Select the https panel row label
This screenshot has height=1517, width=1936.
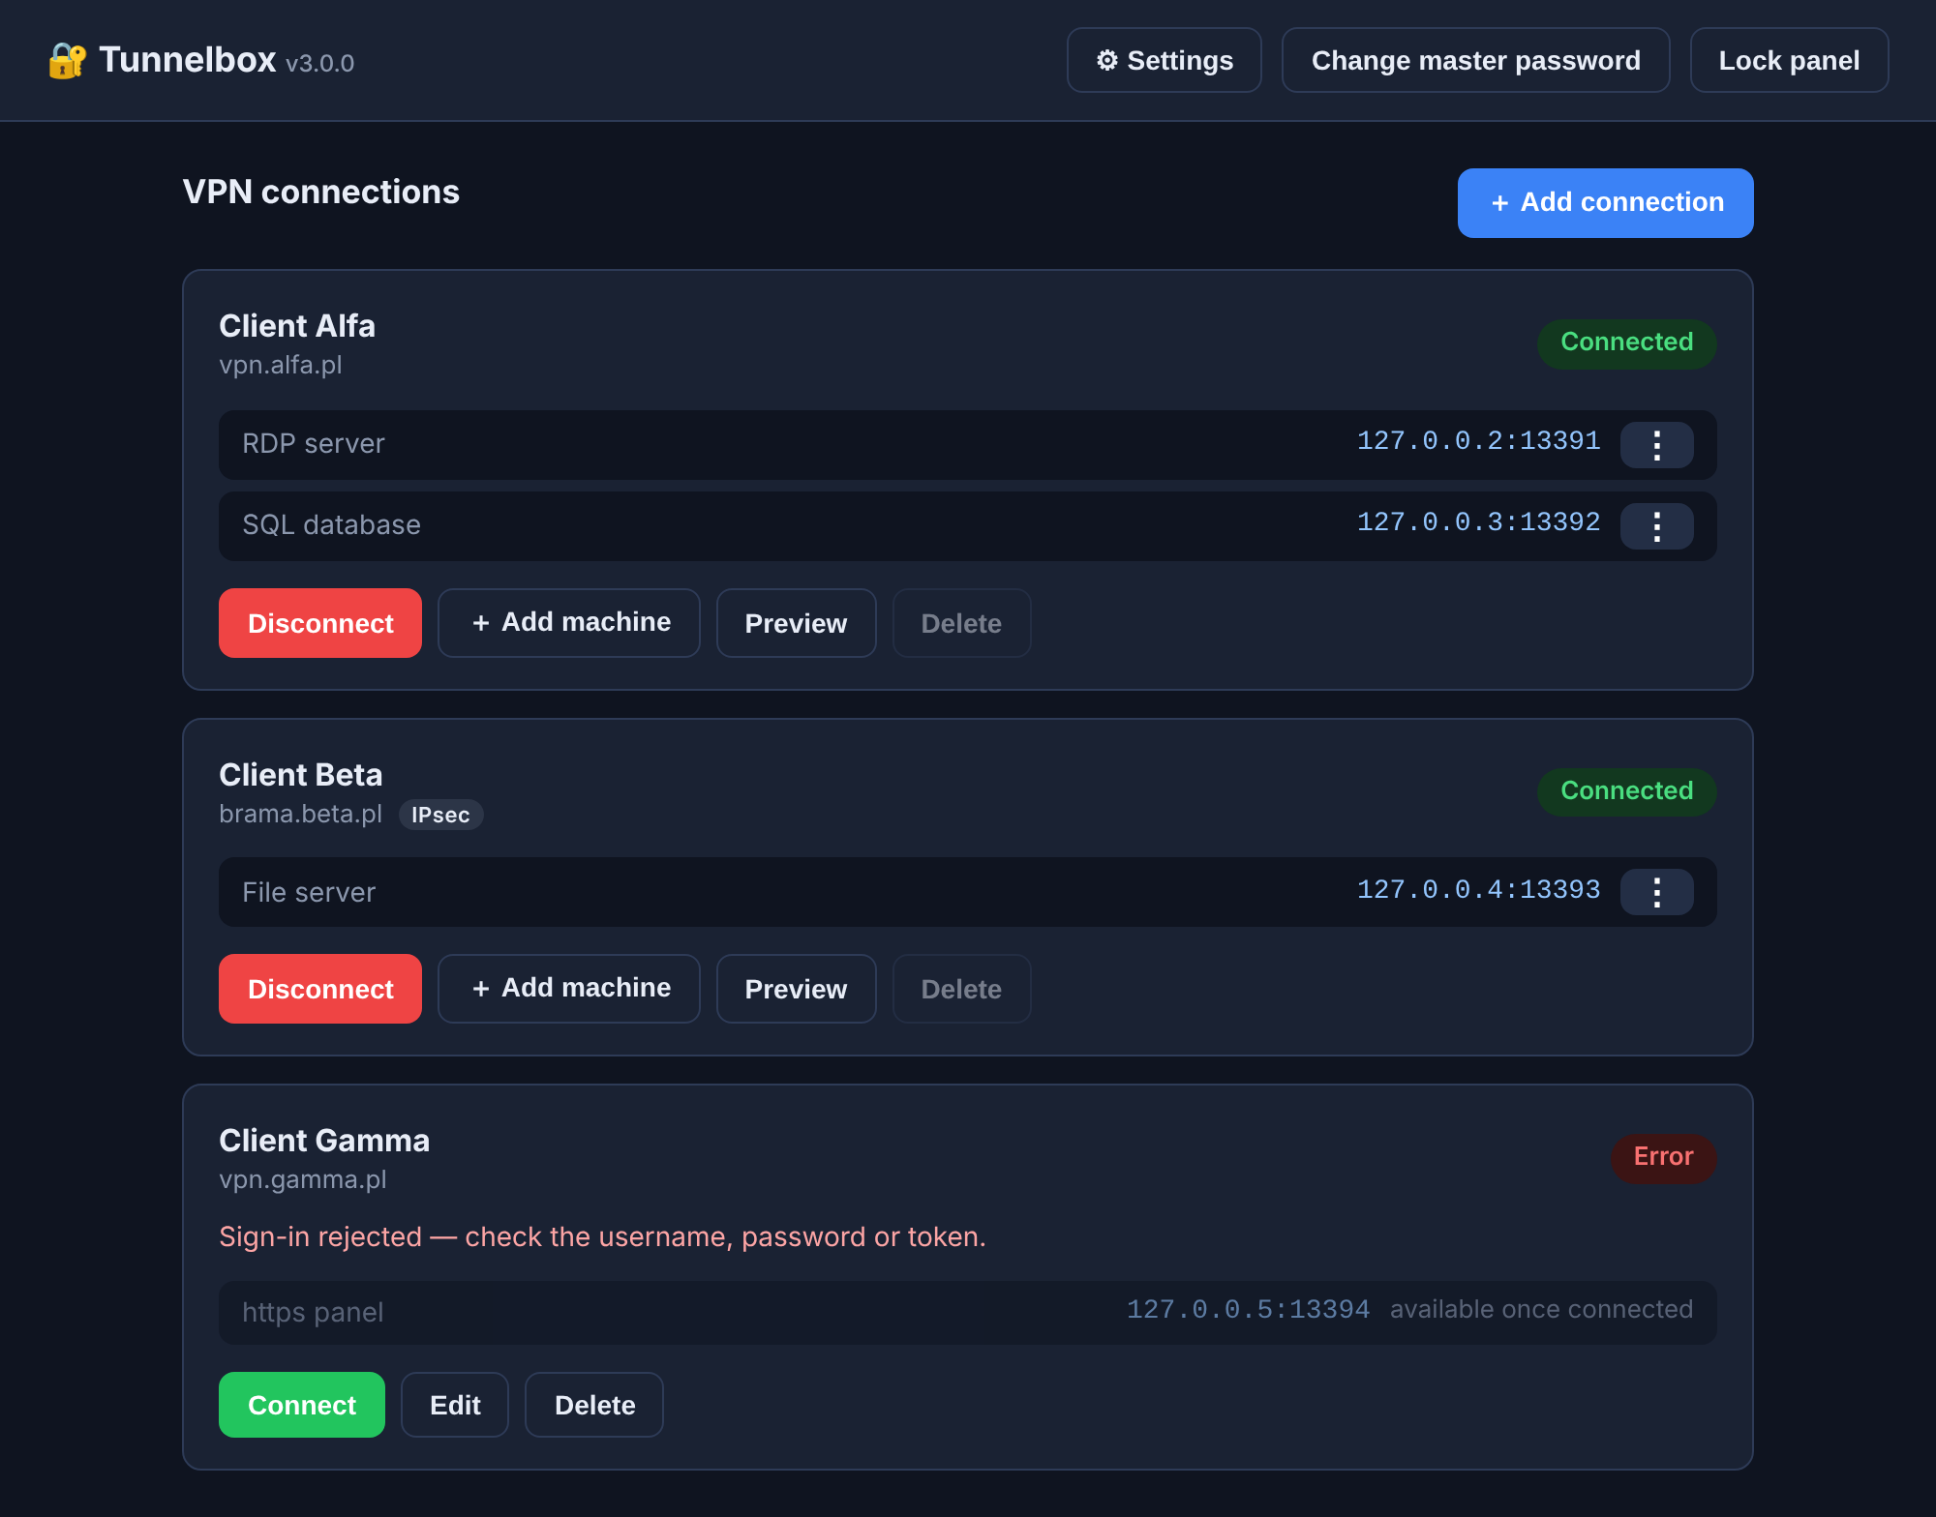point(313,1313)
